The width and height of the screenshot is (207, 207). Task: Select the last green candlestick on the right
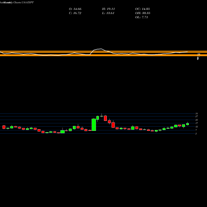(x=188, y=124)
